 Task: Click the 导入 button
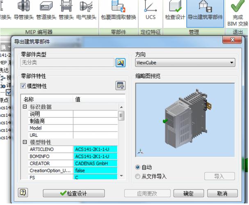click(x=219, y=176)
